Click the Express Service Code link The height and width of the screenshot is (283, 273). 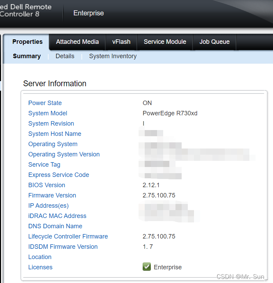[58, 175]
